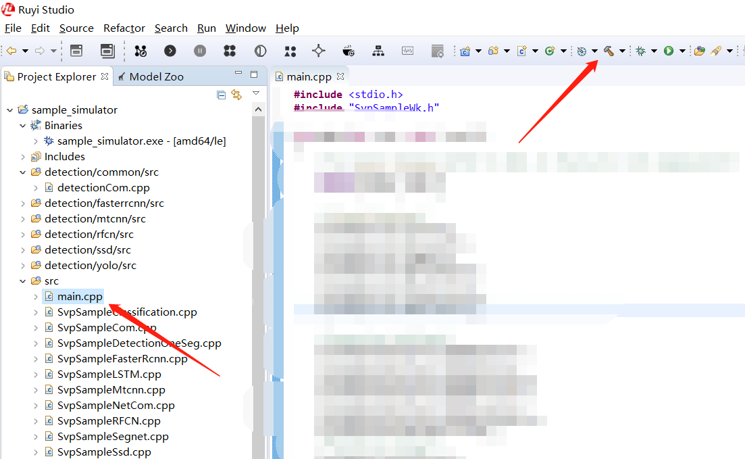Click the pen nib toolbar icon
745x459 pixels.
716,51
